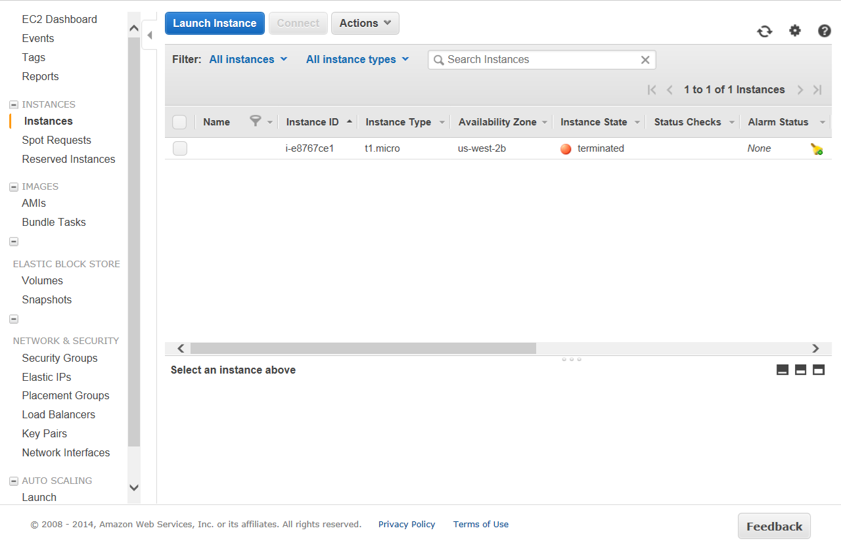Image resolution: width=841 pixels, height=543 pixels.
Task: Maximize the details pane layout icon
Action: (818, 370)
